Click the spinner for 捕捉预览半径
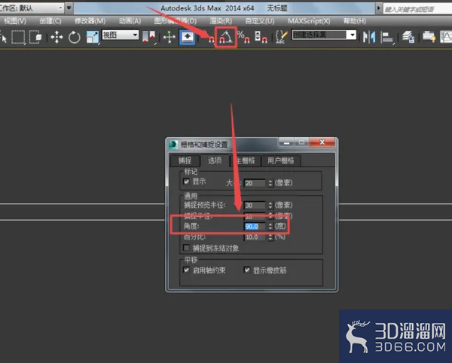This screenshot has width=452, height=363. (x=270, y=205)
